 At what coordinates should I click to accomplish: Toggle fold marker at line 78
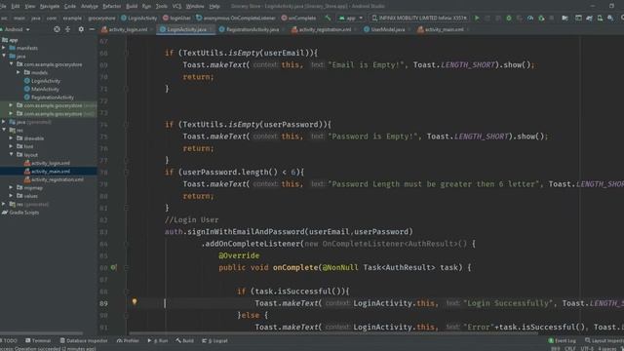click(126, 173)
